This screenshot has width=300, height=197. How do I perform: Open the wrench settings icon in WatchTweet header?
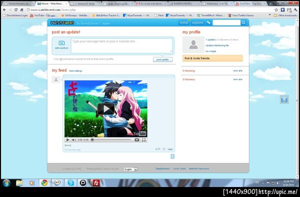pyautogui.click(x=208, y=23)
